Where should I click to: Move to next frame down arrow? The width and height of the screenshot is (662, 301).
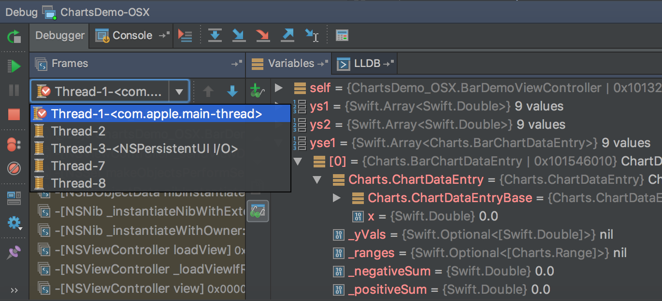232,92
